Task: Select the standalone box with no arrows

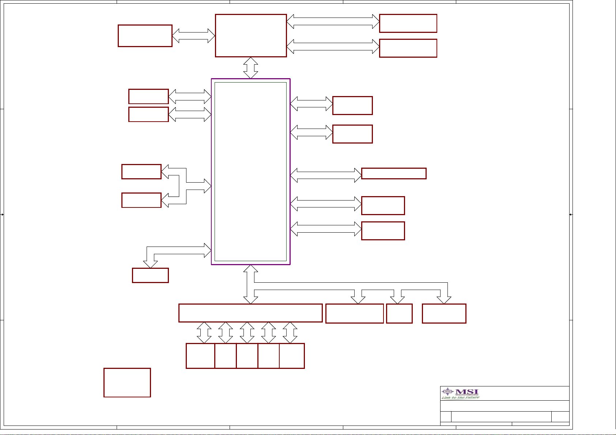Action: point(127,382)
